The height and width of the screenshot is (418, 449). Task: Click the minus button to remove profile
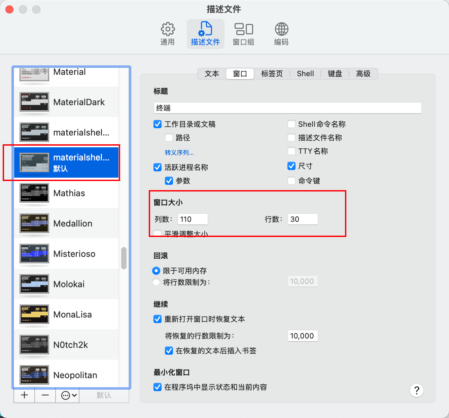click(x=45, y=395)
